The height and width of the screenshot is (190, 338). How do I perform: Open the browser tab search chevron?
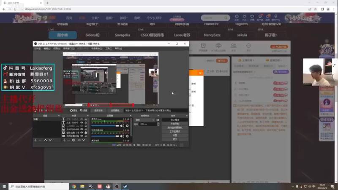click(309, 3)
